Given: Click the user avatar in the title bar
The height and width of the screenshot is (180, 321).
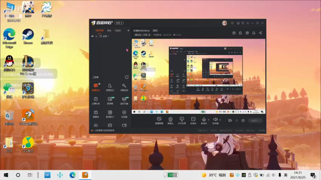Looking at the screenshot, I should click(224, 23).
